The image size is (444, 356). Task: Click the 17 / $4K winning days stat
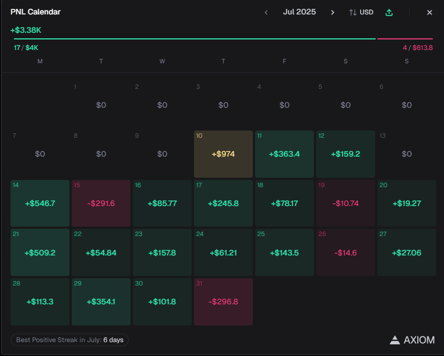point(26,48)
